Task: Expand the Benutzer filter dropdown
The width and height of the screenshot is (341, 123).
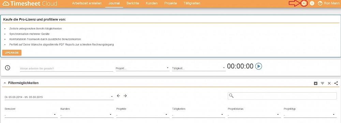Action: point(31,115)
